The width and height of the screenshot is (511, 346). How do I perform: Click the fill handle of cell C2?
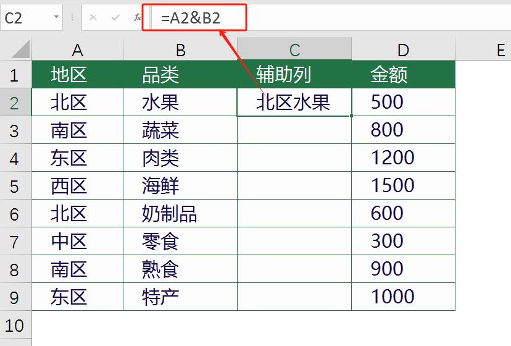[x=351, y=116]
